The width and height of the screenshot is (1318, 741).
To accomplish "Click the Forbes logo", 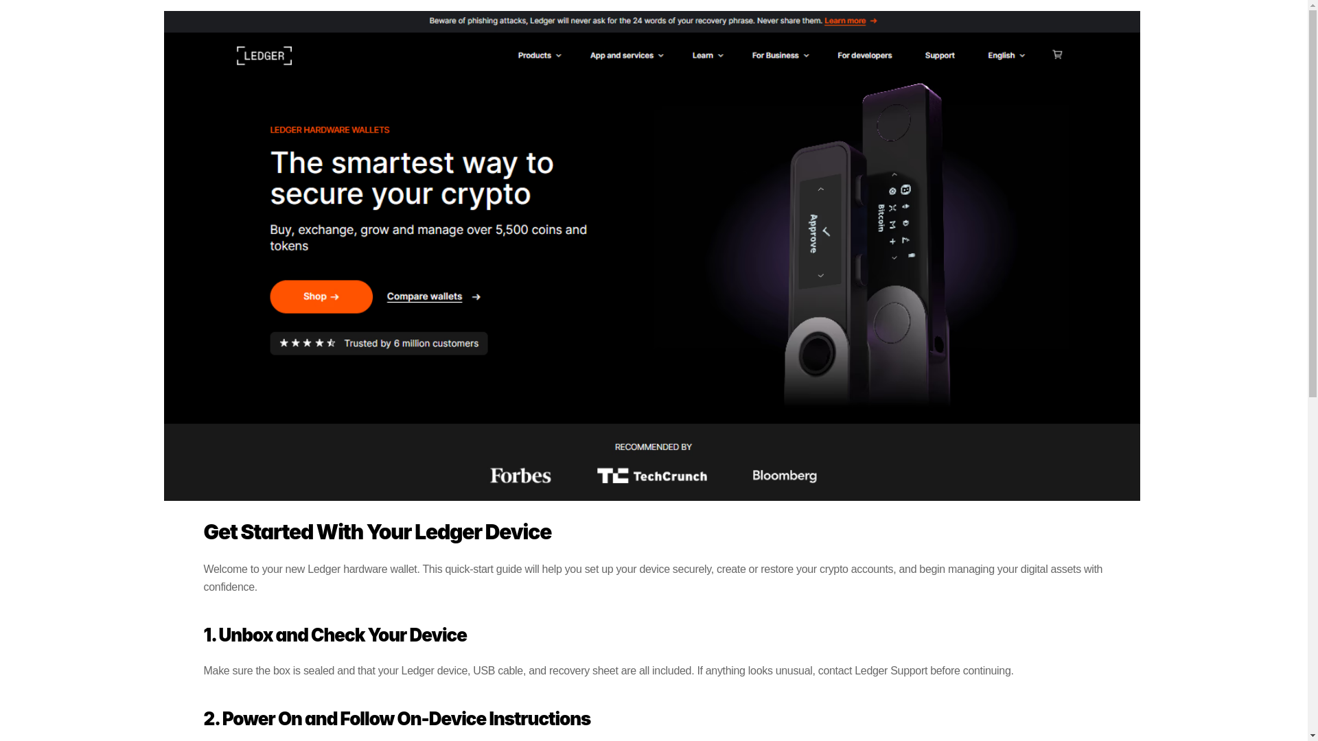I will coord(520,475).
